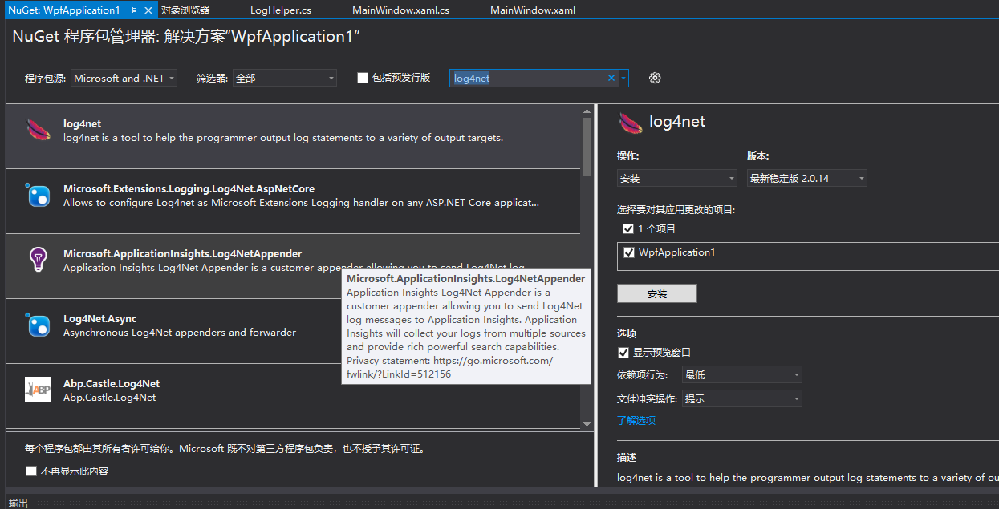This screenshot has width=999, height=509.
Task: Click the Abp.Castle.Log4Net ABP logo icon
Action: pyautogui.click(x=38, y=390)
